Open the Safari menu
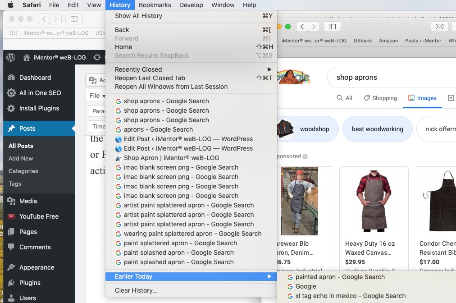This screenshot has height=303, width=456. [32, 5]
